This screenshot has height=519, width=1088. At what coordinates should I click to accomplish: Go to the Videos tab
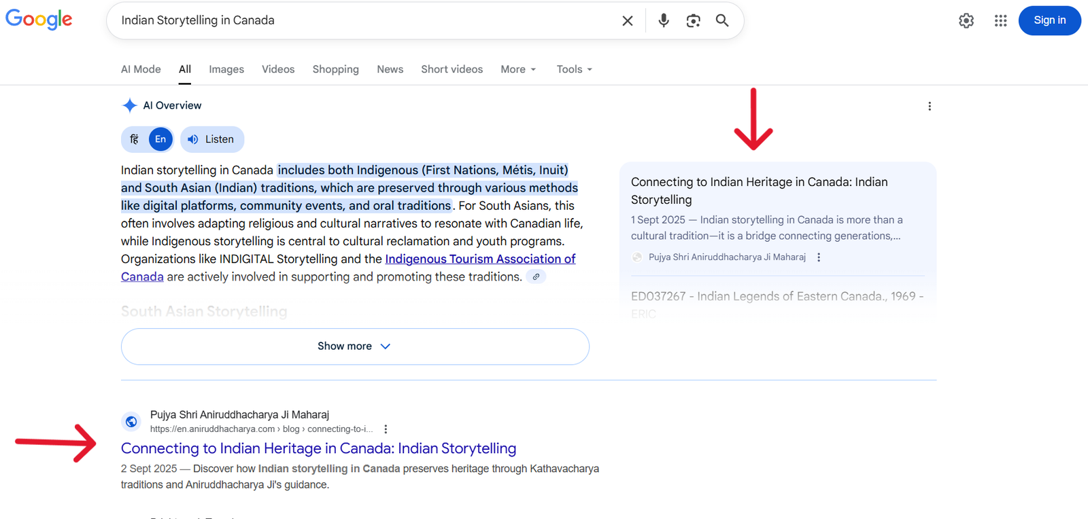coord(278,69)
